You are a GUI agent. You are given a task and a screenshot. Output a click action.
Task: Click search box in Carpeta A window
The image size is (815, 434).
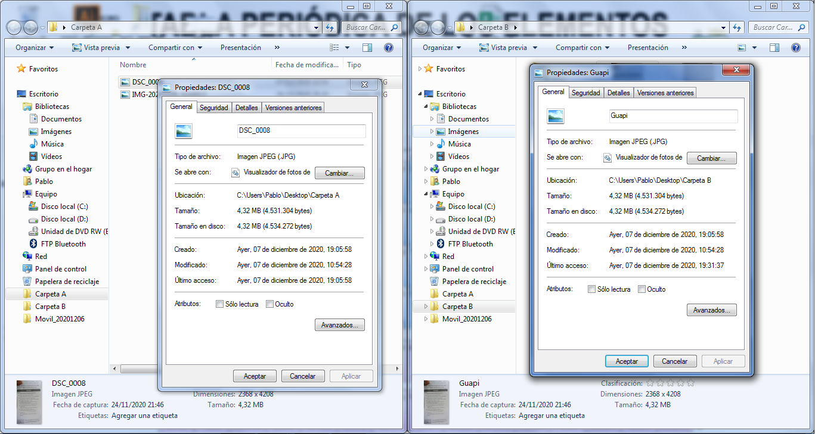tap(372, 27)
